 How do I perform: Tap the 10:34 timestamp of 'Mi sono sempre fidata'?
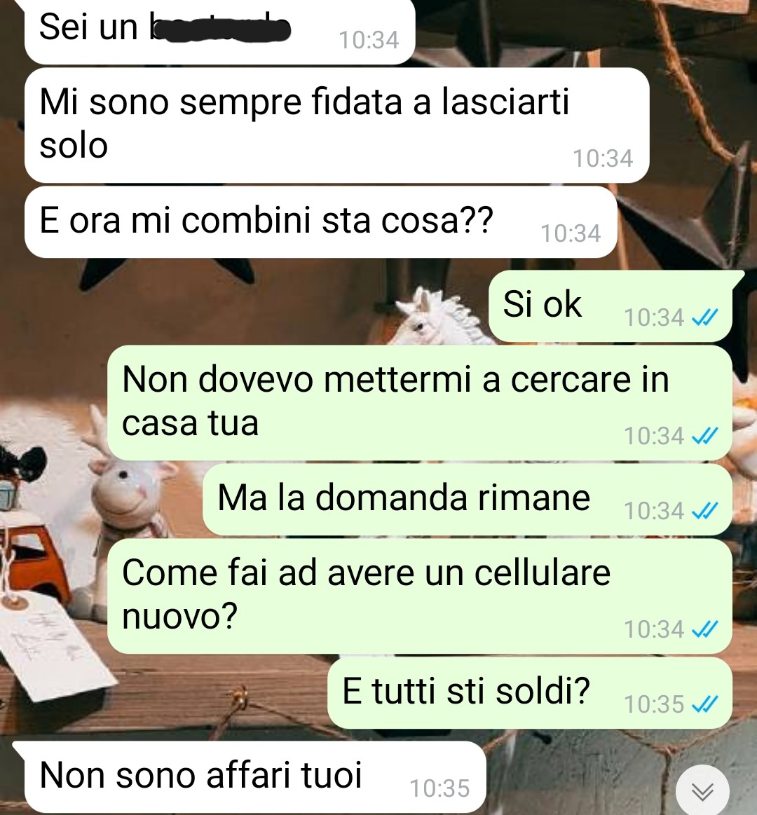coord(603,158)
